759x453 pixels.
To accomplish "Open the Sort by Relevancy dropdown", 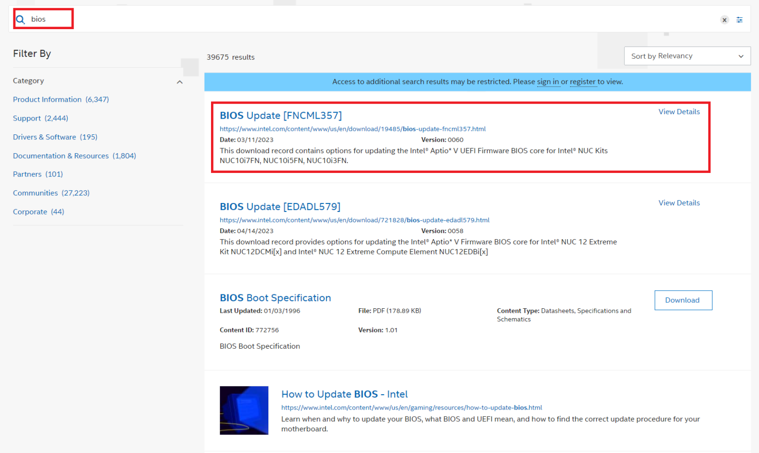I will (x=687, y=56).
